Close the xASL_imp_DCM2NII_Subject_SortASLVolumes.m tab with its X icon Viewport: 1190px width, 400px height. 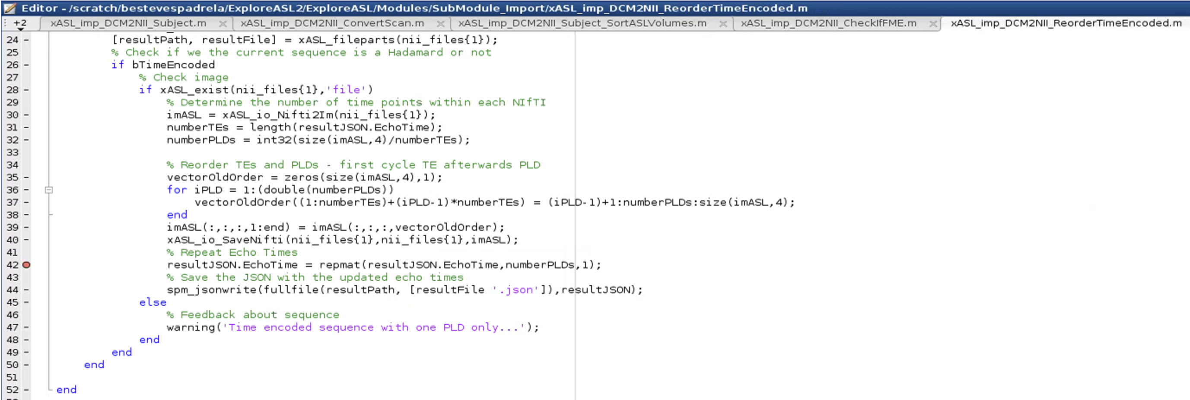[723, 23]
